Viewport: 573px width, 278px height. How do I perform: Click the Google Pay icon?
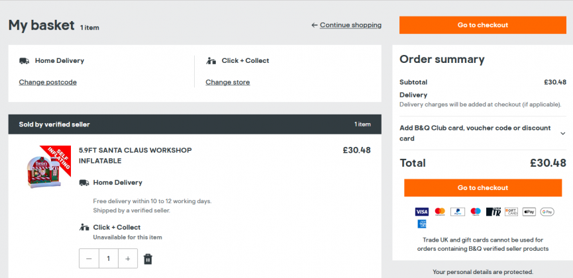(x=547, y=212)
